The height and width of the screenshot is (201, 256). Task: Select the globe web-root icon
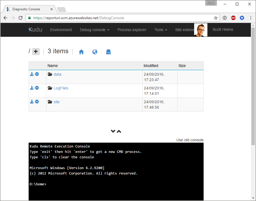pos(95,52)
